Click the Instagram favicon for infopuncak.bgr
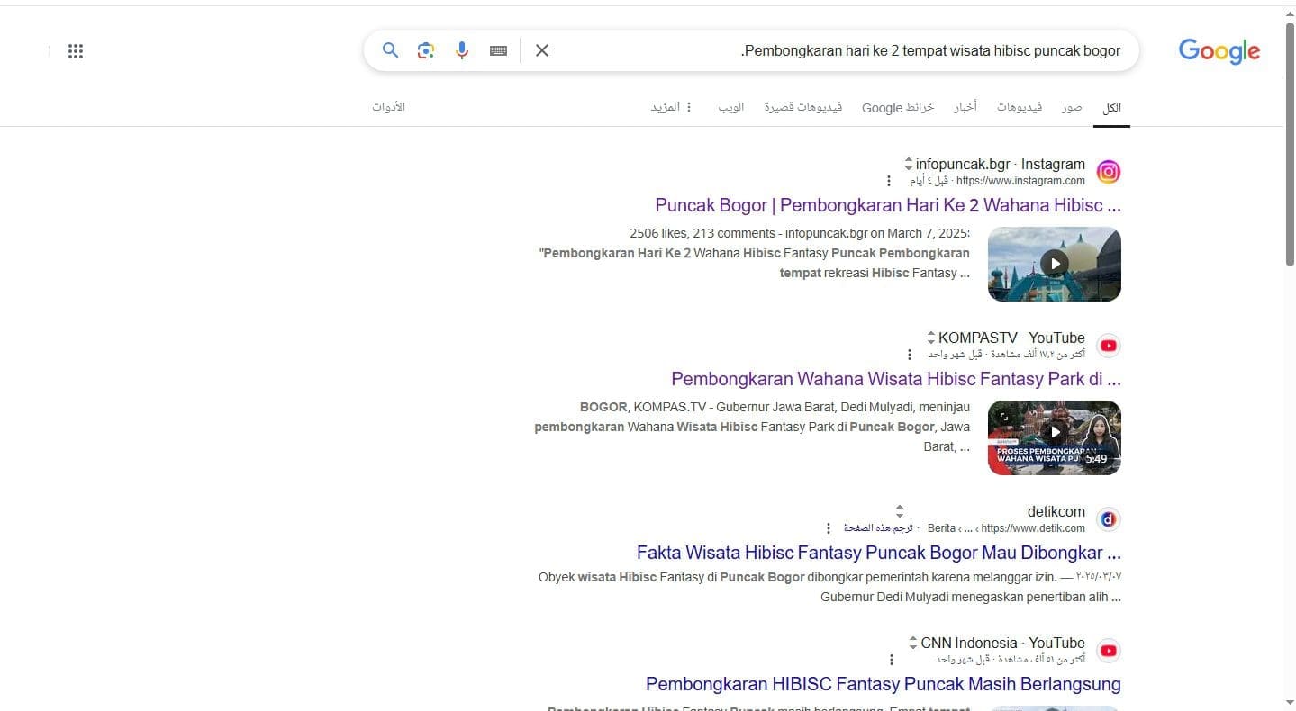This screenshot has height=711, width=1296. (1108, 172)
